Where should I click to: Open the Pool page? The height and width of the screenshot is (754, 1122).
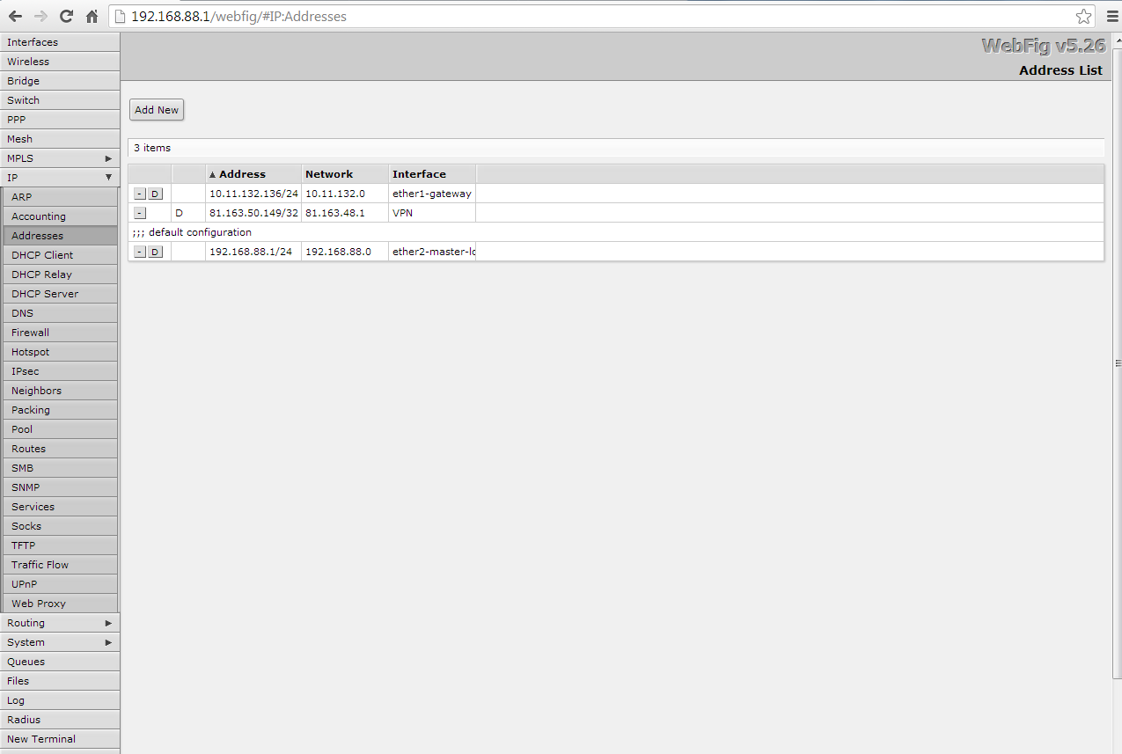(60, 429)
